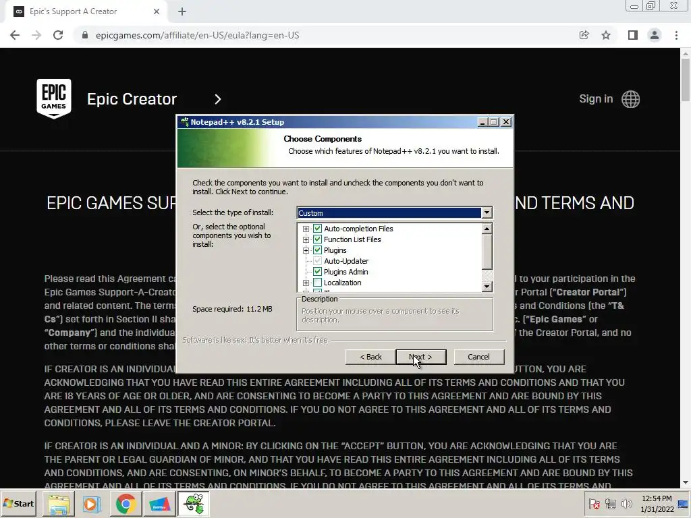Uncheck Auto-completion Files component
The height and width of the screenshot is (518, 691).
click(317, 229)
